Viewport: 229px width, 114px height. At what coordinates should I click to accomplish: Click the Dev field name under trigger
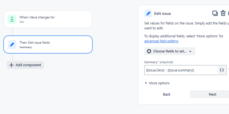22,22
